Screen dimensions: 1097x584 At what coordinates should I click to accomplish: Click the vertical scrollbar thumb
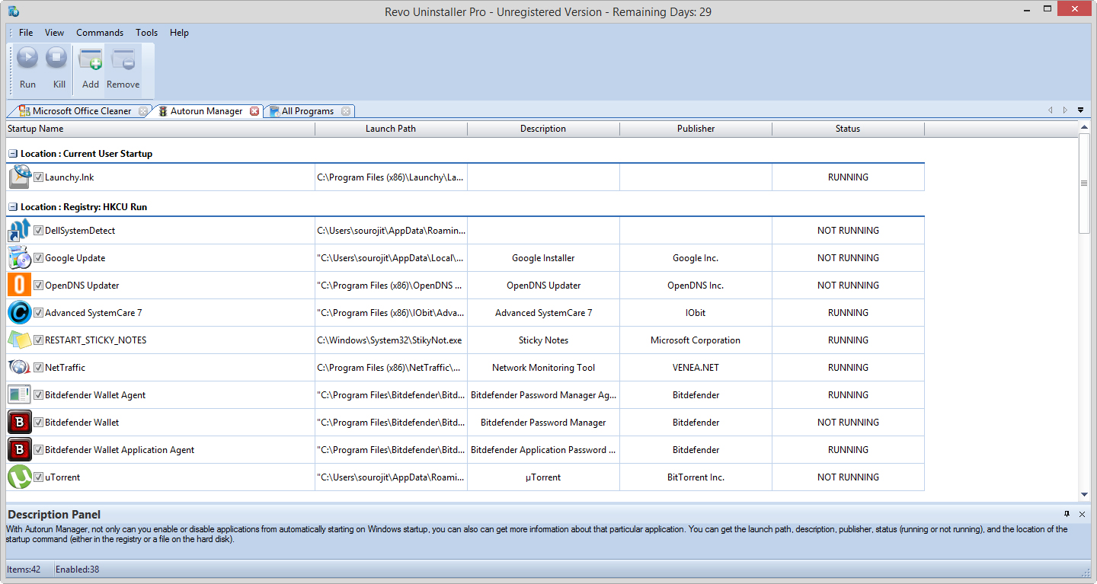(x=1085, y=183)
